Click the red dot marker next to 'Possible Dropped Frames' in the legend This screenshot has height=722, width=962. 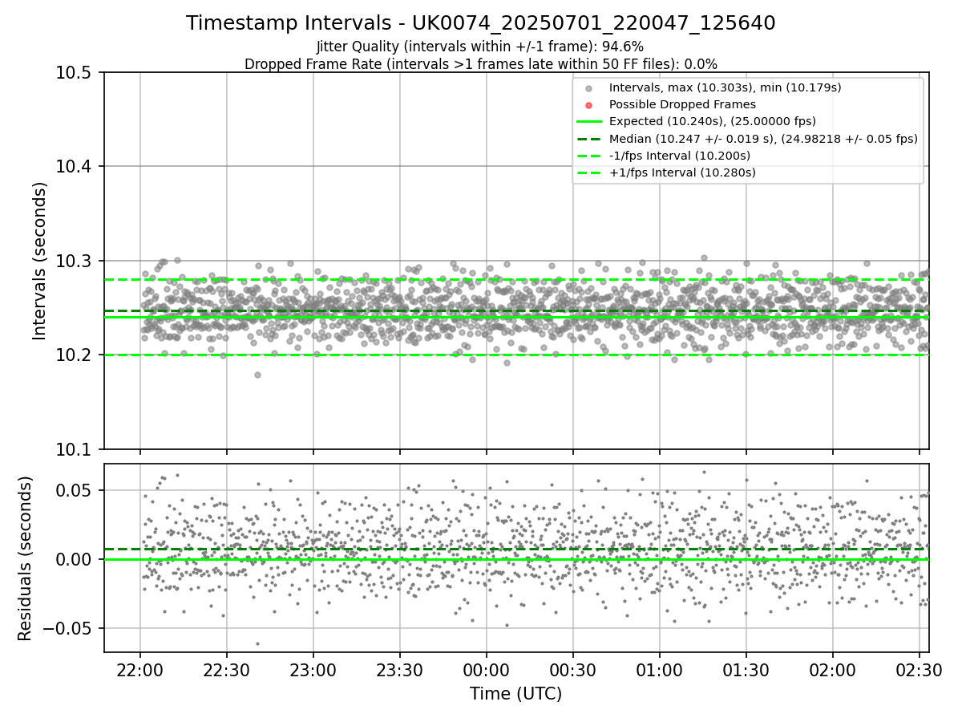click(589, 105)
